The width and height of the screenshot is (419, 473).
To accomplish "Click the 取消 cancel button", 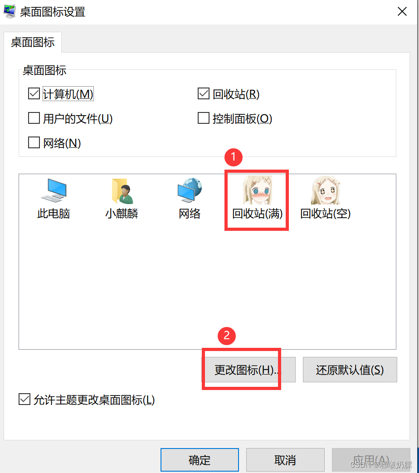I will click(285, 460).
